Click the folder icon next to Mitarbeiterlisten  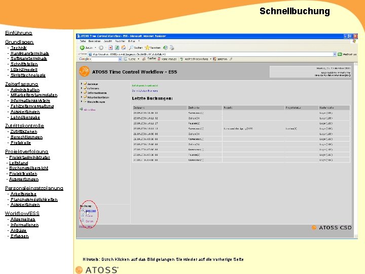pos(85,97)
